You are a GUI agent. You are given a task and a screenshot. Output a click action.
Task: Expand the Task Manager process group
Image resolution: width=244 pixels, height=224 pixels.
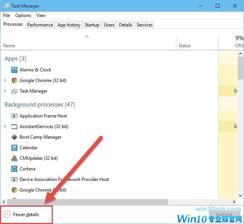coord(5,91)
